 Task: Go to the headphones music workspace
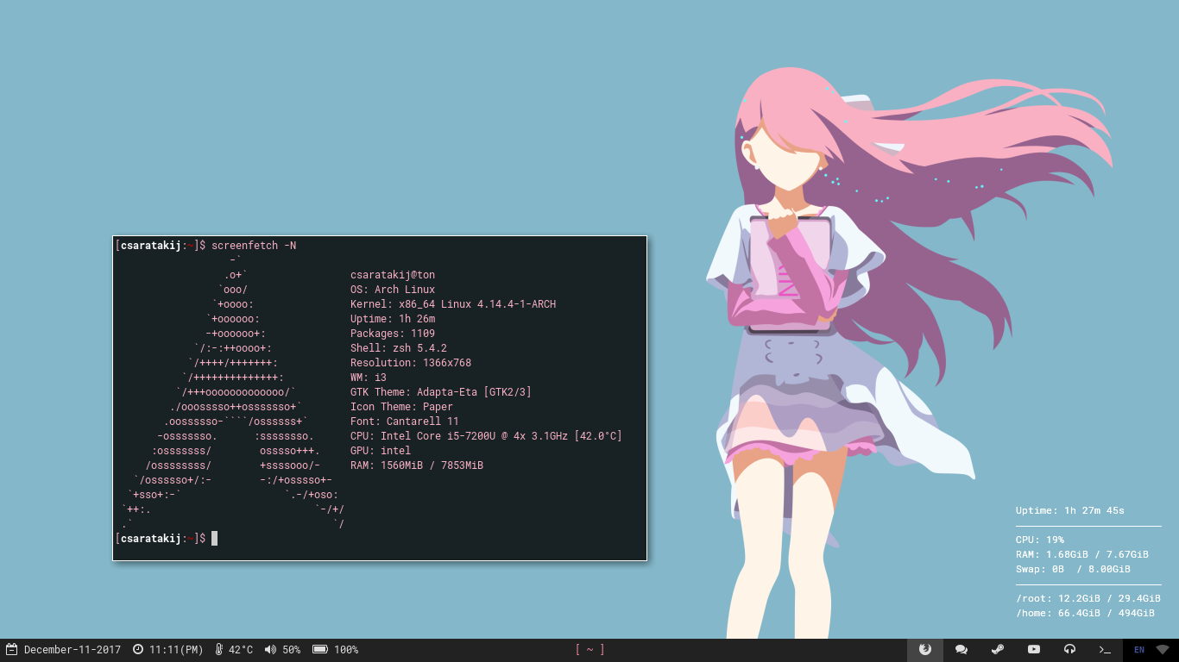click(1069, 650)
